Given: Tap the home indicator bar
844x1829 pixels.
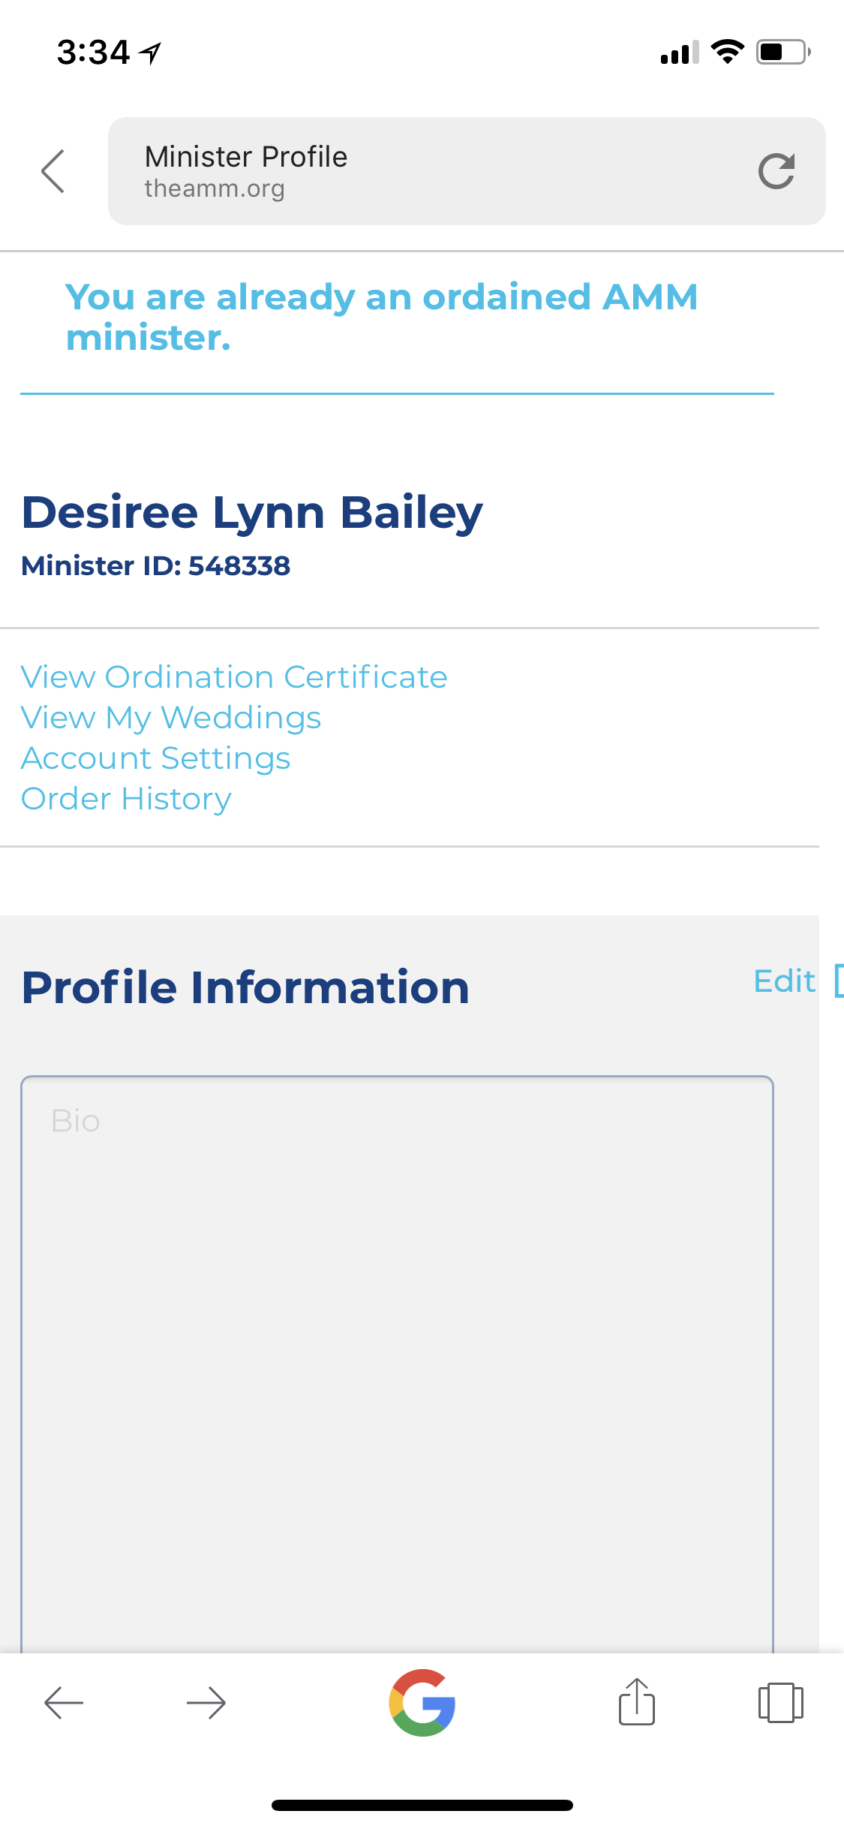Looking at the screenshot, I should 422,1805.
